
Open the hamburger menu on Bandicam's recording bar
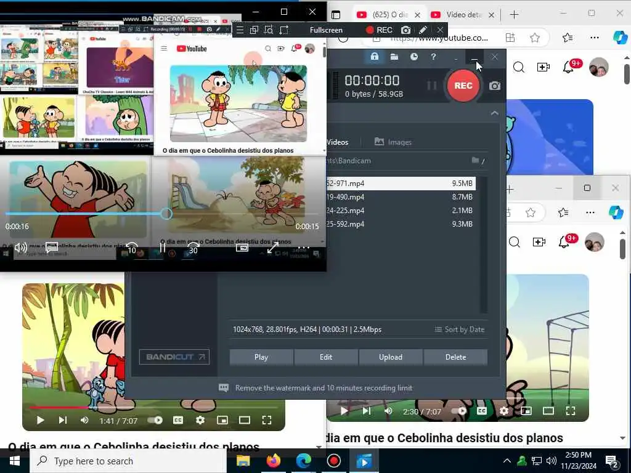pyautogui.click(x=240, y=30)
